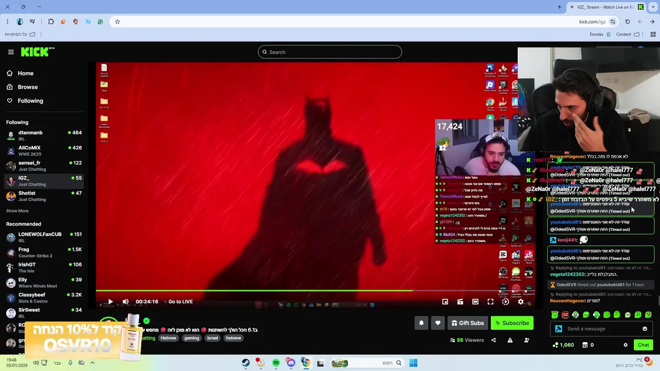Open the Emotes bookmark
This screenshot has height=371, width=660.
pos(600,35)
